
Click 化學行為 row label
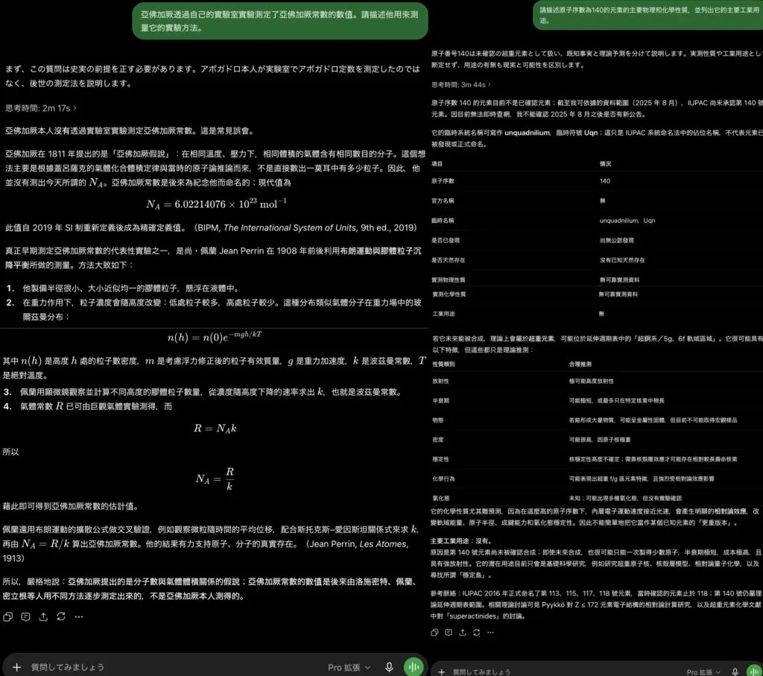click(444, 478)
